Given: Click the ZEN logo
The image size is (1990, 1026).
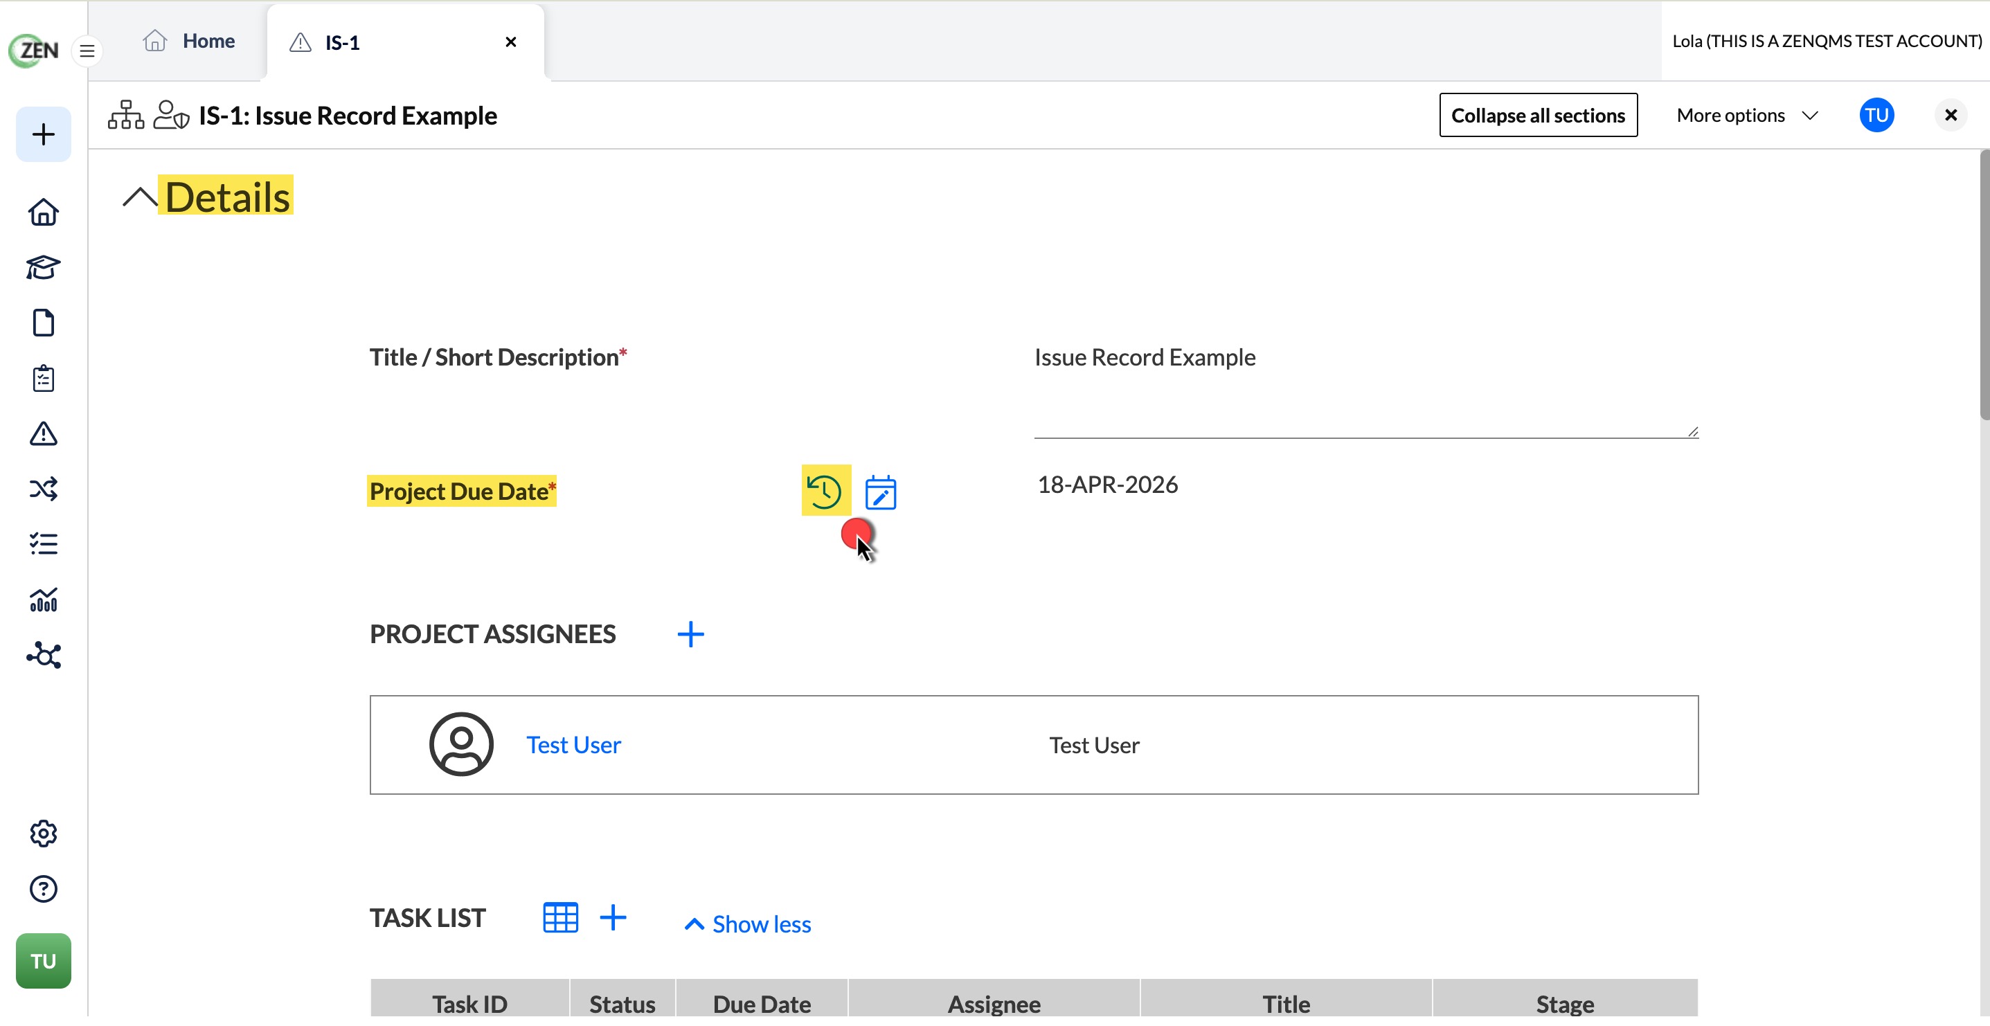Looking at the screenshot, I should tap(34, 51).
